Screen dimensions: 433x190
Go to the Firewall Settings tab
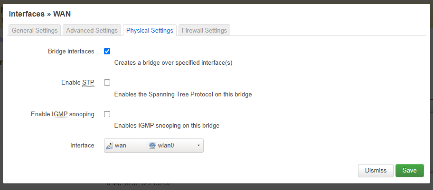click(204, 30)
